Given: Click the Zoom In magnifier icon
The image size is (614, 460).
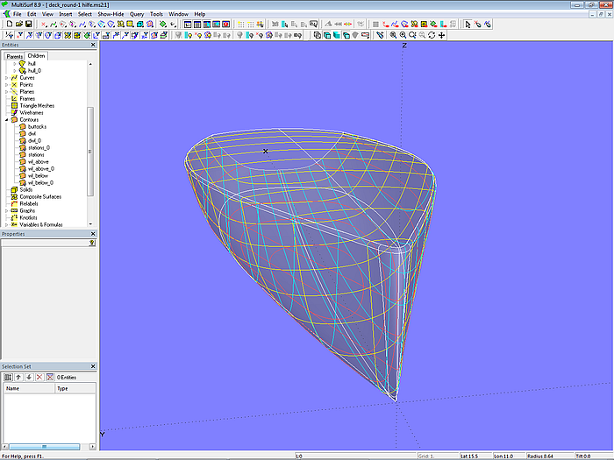Looking at the screenshot, I should [393, 35].
